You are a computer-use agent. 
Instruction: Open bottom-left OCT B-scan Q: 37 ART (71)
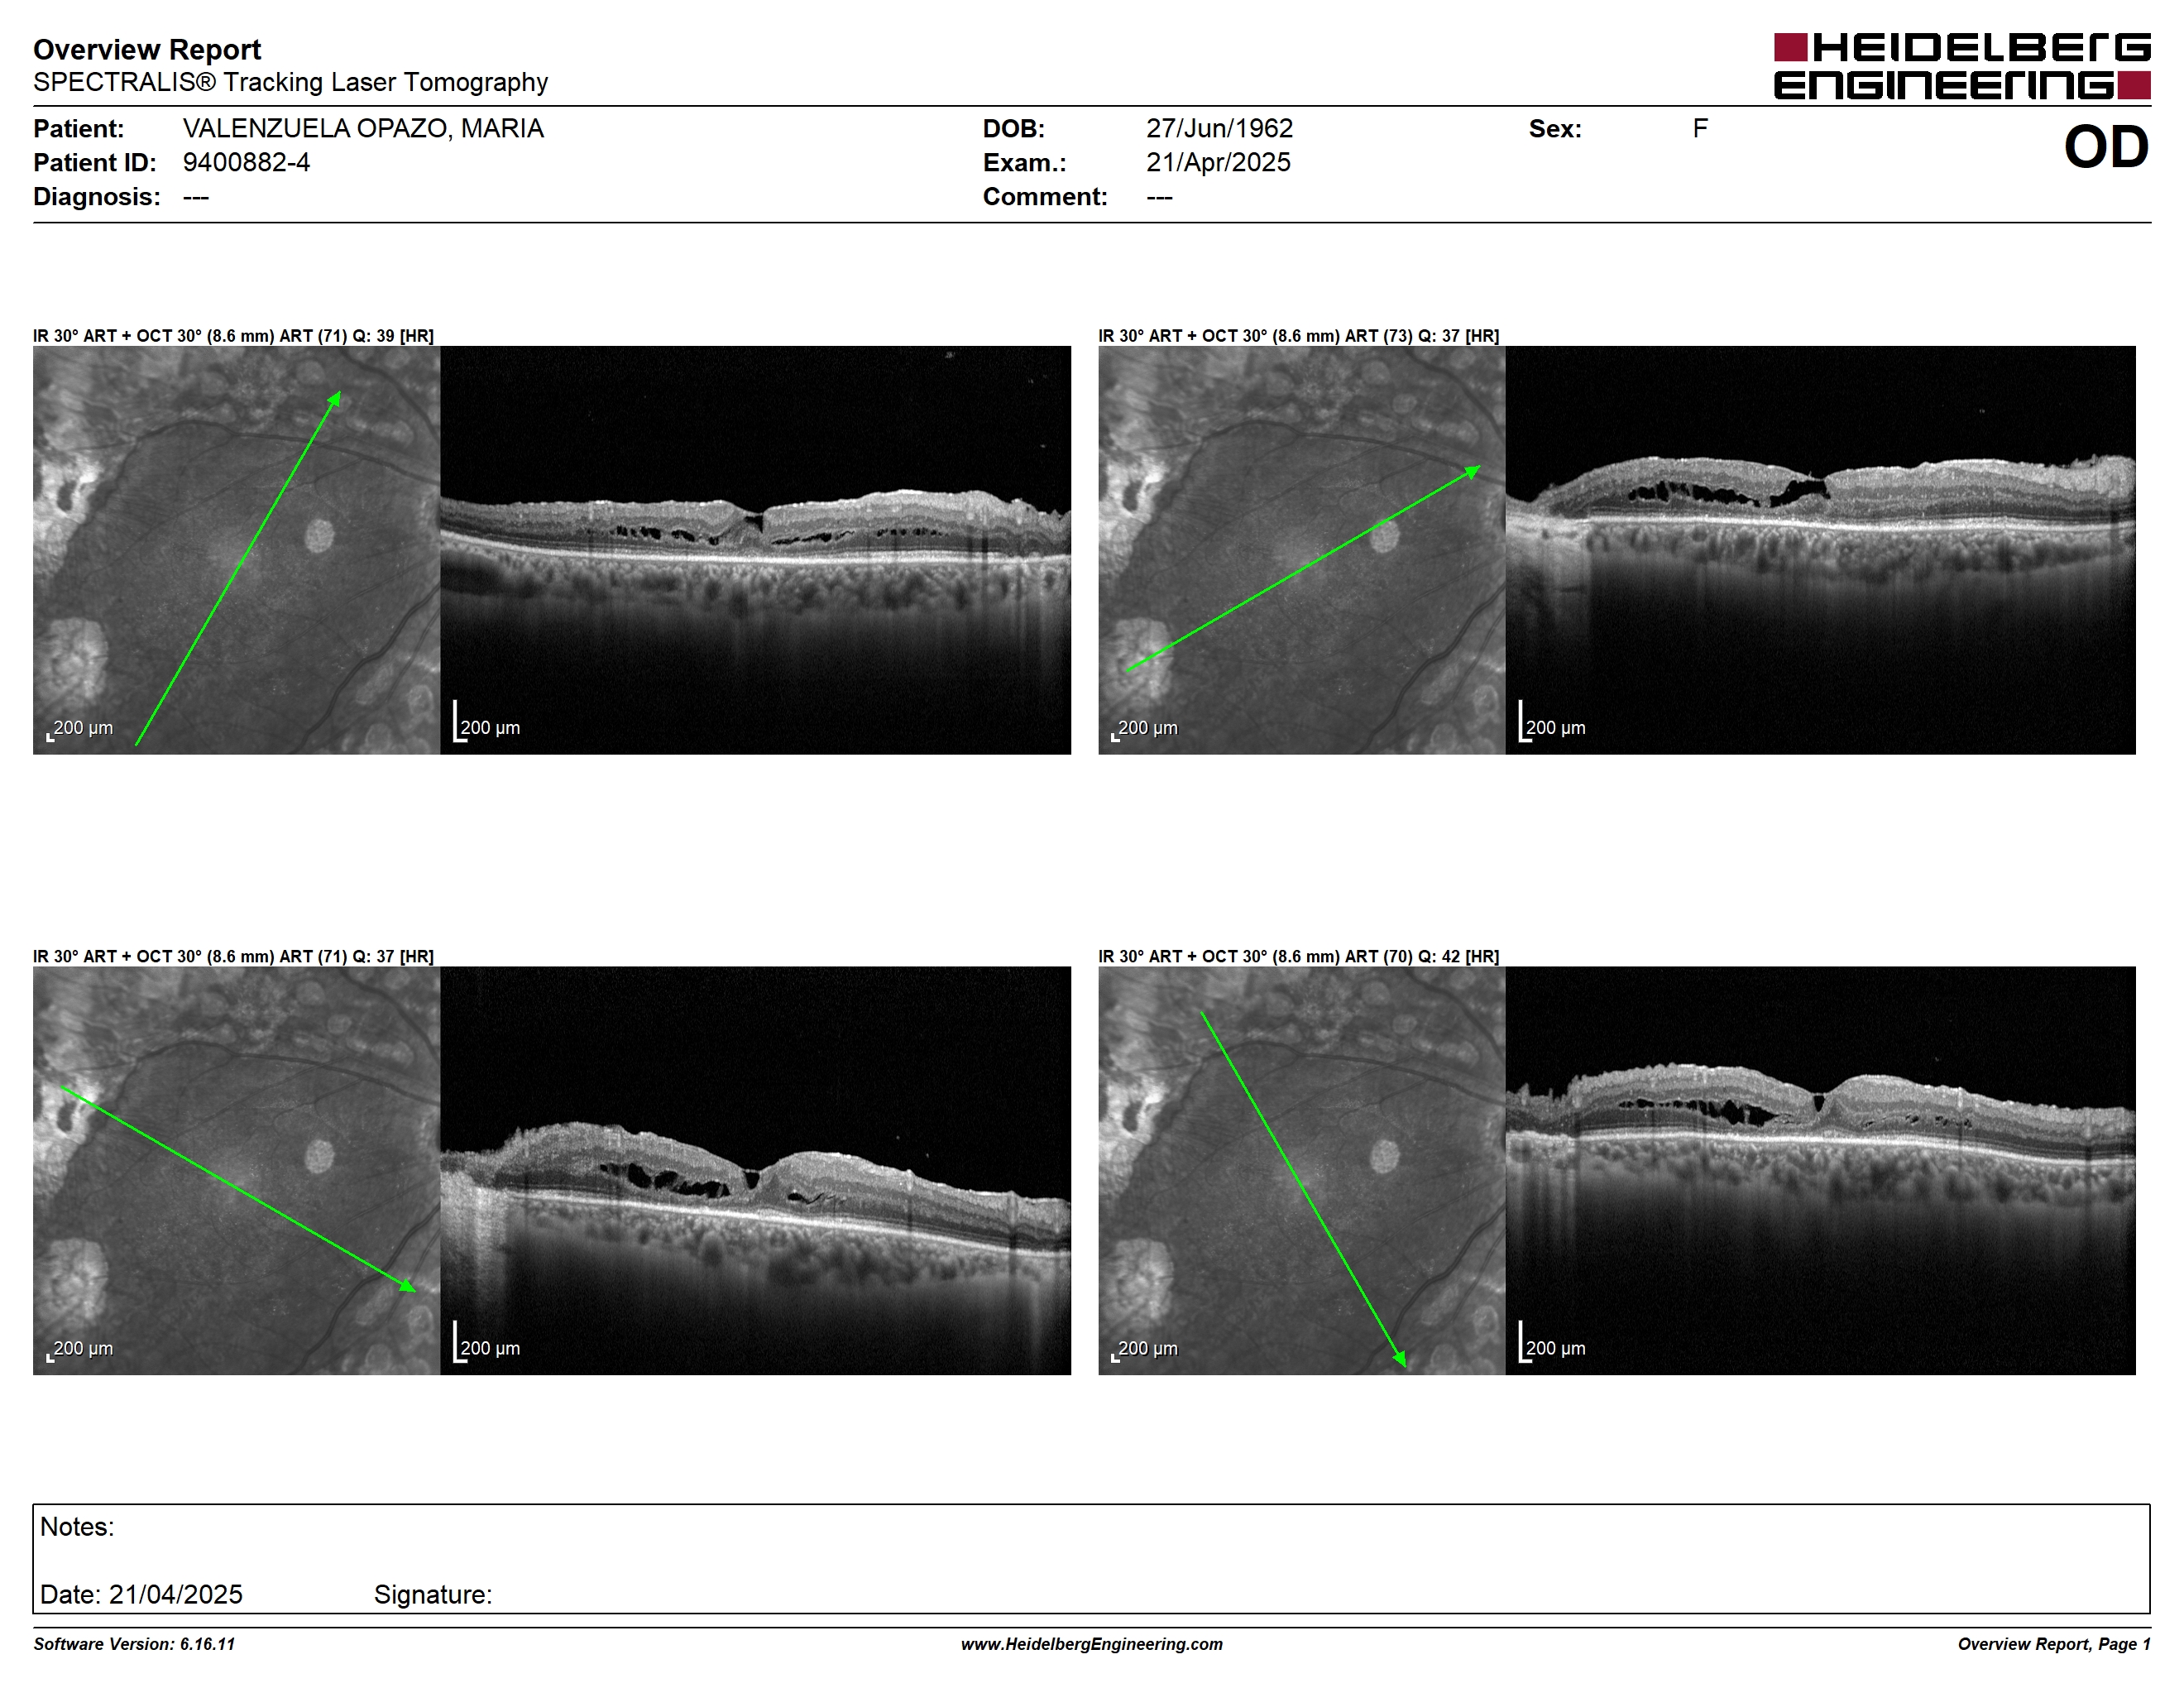tap(755, 1170)
